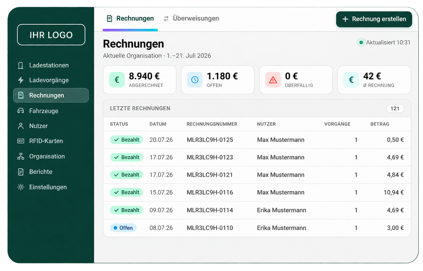Click the red warning triangle icon
The width and height of the screenshot is (423, 271).
[273, 80]
